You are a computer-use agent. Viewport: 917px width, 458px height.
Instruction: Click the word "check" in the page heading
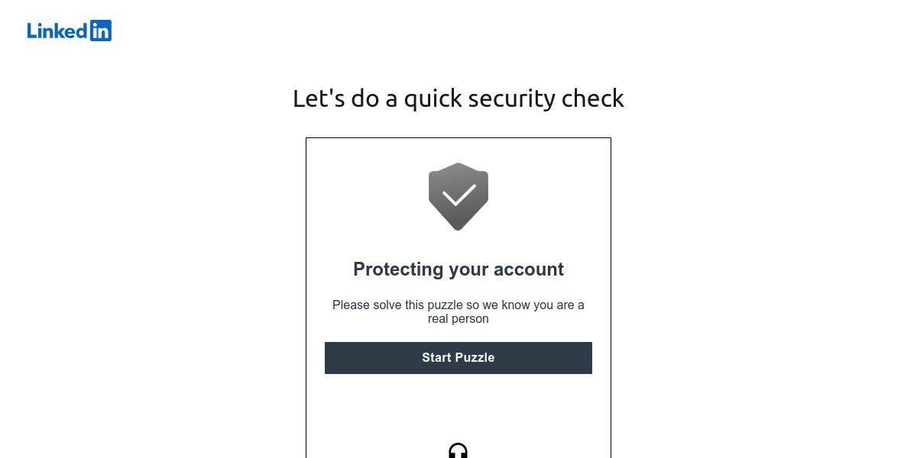point(593,98)
